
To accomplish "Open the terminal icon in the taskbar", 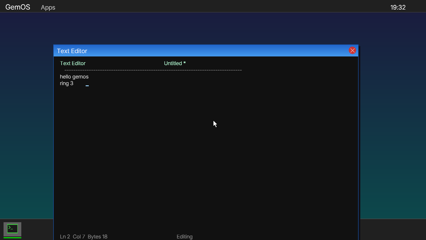I will click(x=12, y=229).
